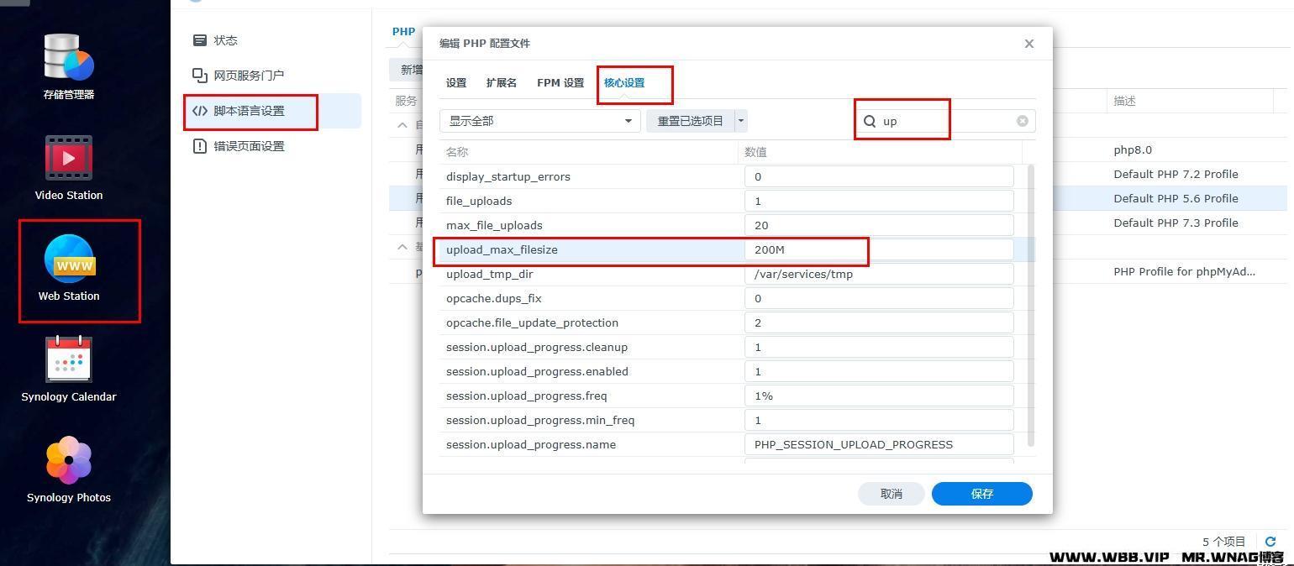Open the 存储管理器 (Storage Manager)
1294x566 pixels.
(x=69, y=67)
